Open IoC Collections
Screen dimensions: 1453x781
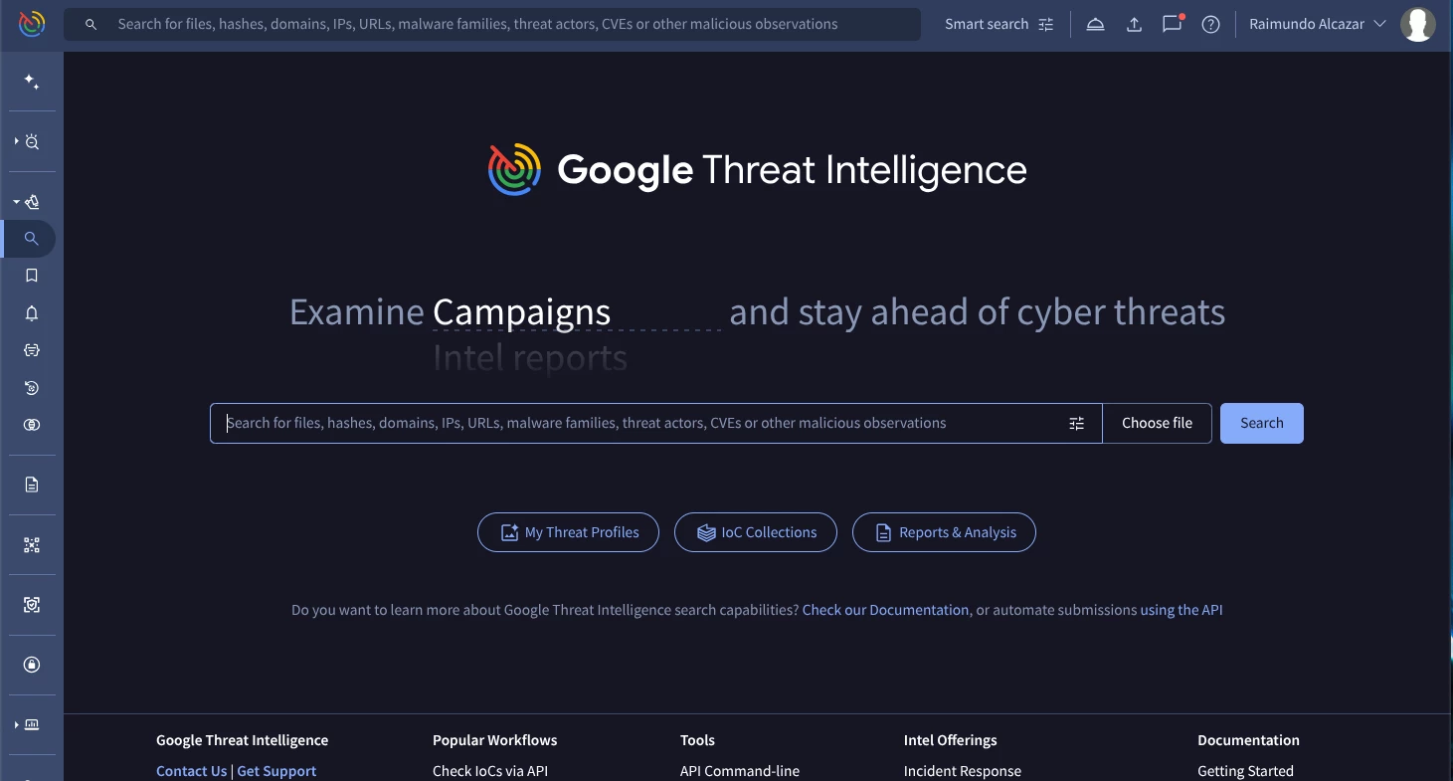[x=756, y=532]
